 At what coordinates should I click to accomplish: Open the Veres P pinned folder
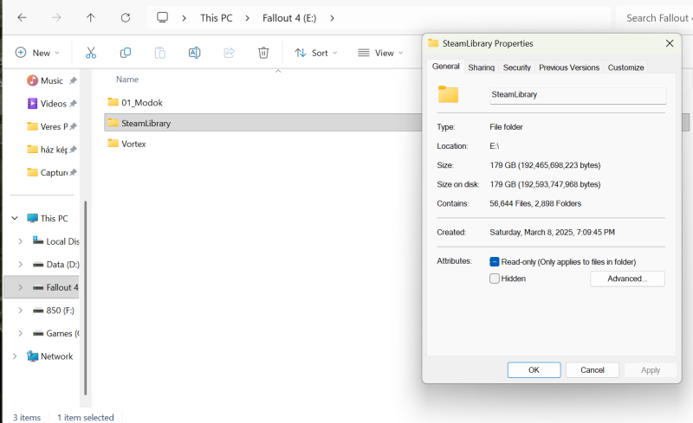pos(51,126)
